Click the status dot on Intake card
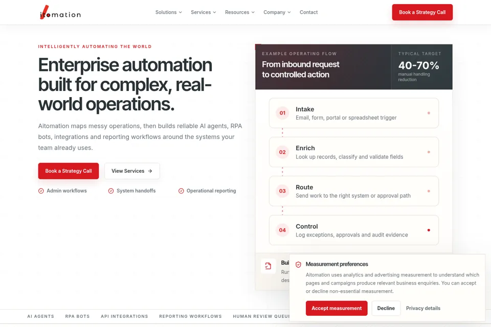 [x=429, y=113]
